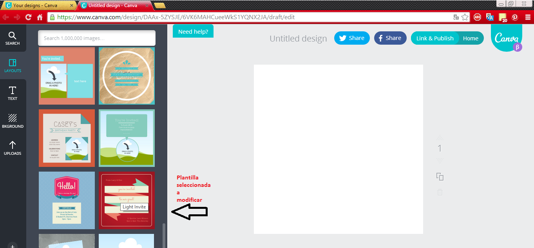The width and height of the screenshot is (534, 248).
Task: Choose the red Light Invite template
Action: coord(127,200)
